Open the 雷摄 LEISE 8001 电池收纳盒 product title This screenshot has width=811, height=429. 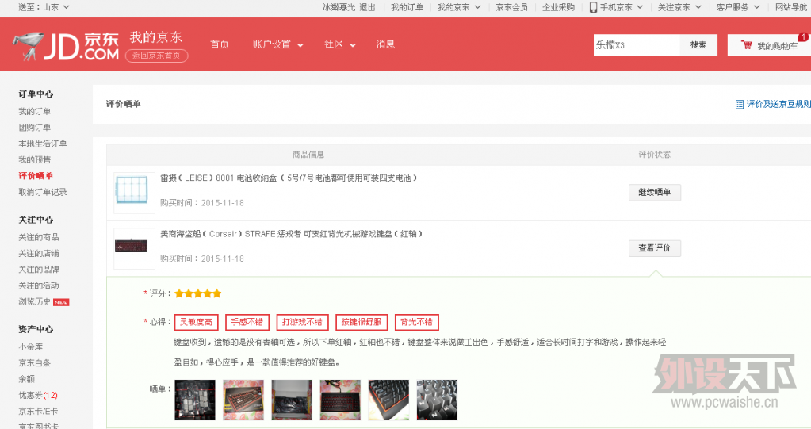(288, 178)
